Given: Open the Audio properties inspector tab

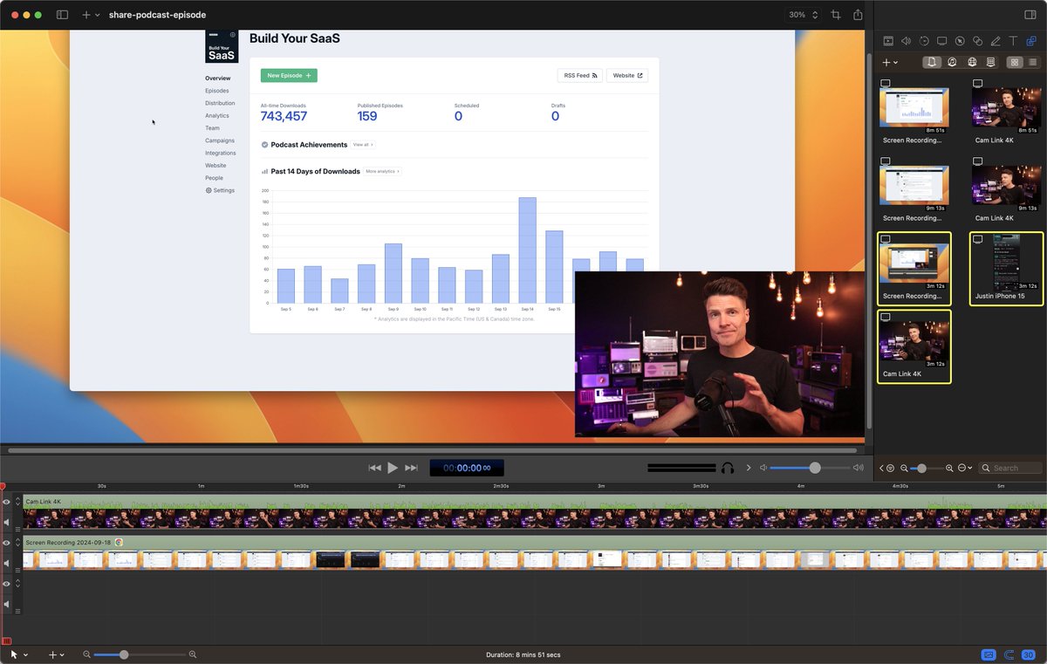Looking at the screenshot, I should pos(906,41).
